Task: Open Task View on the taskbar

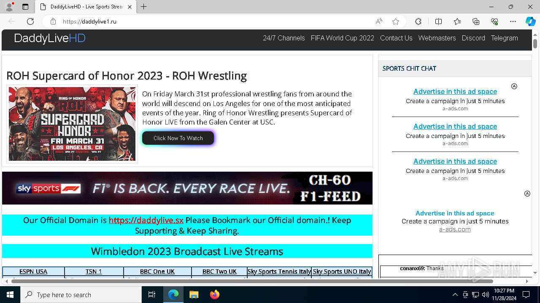Action: click(152, 295)
